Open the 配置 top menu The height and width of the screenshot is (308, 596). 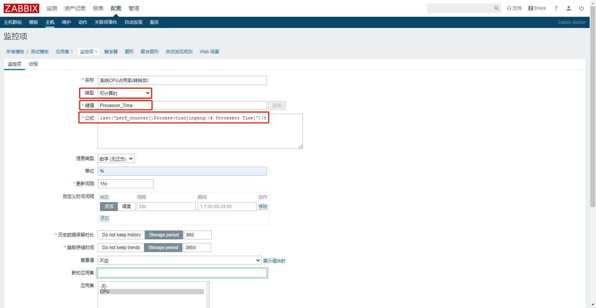click(116, 8)
